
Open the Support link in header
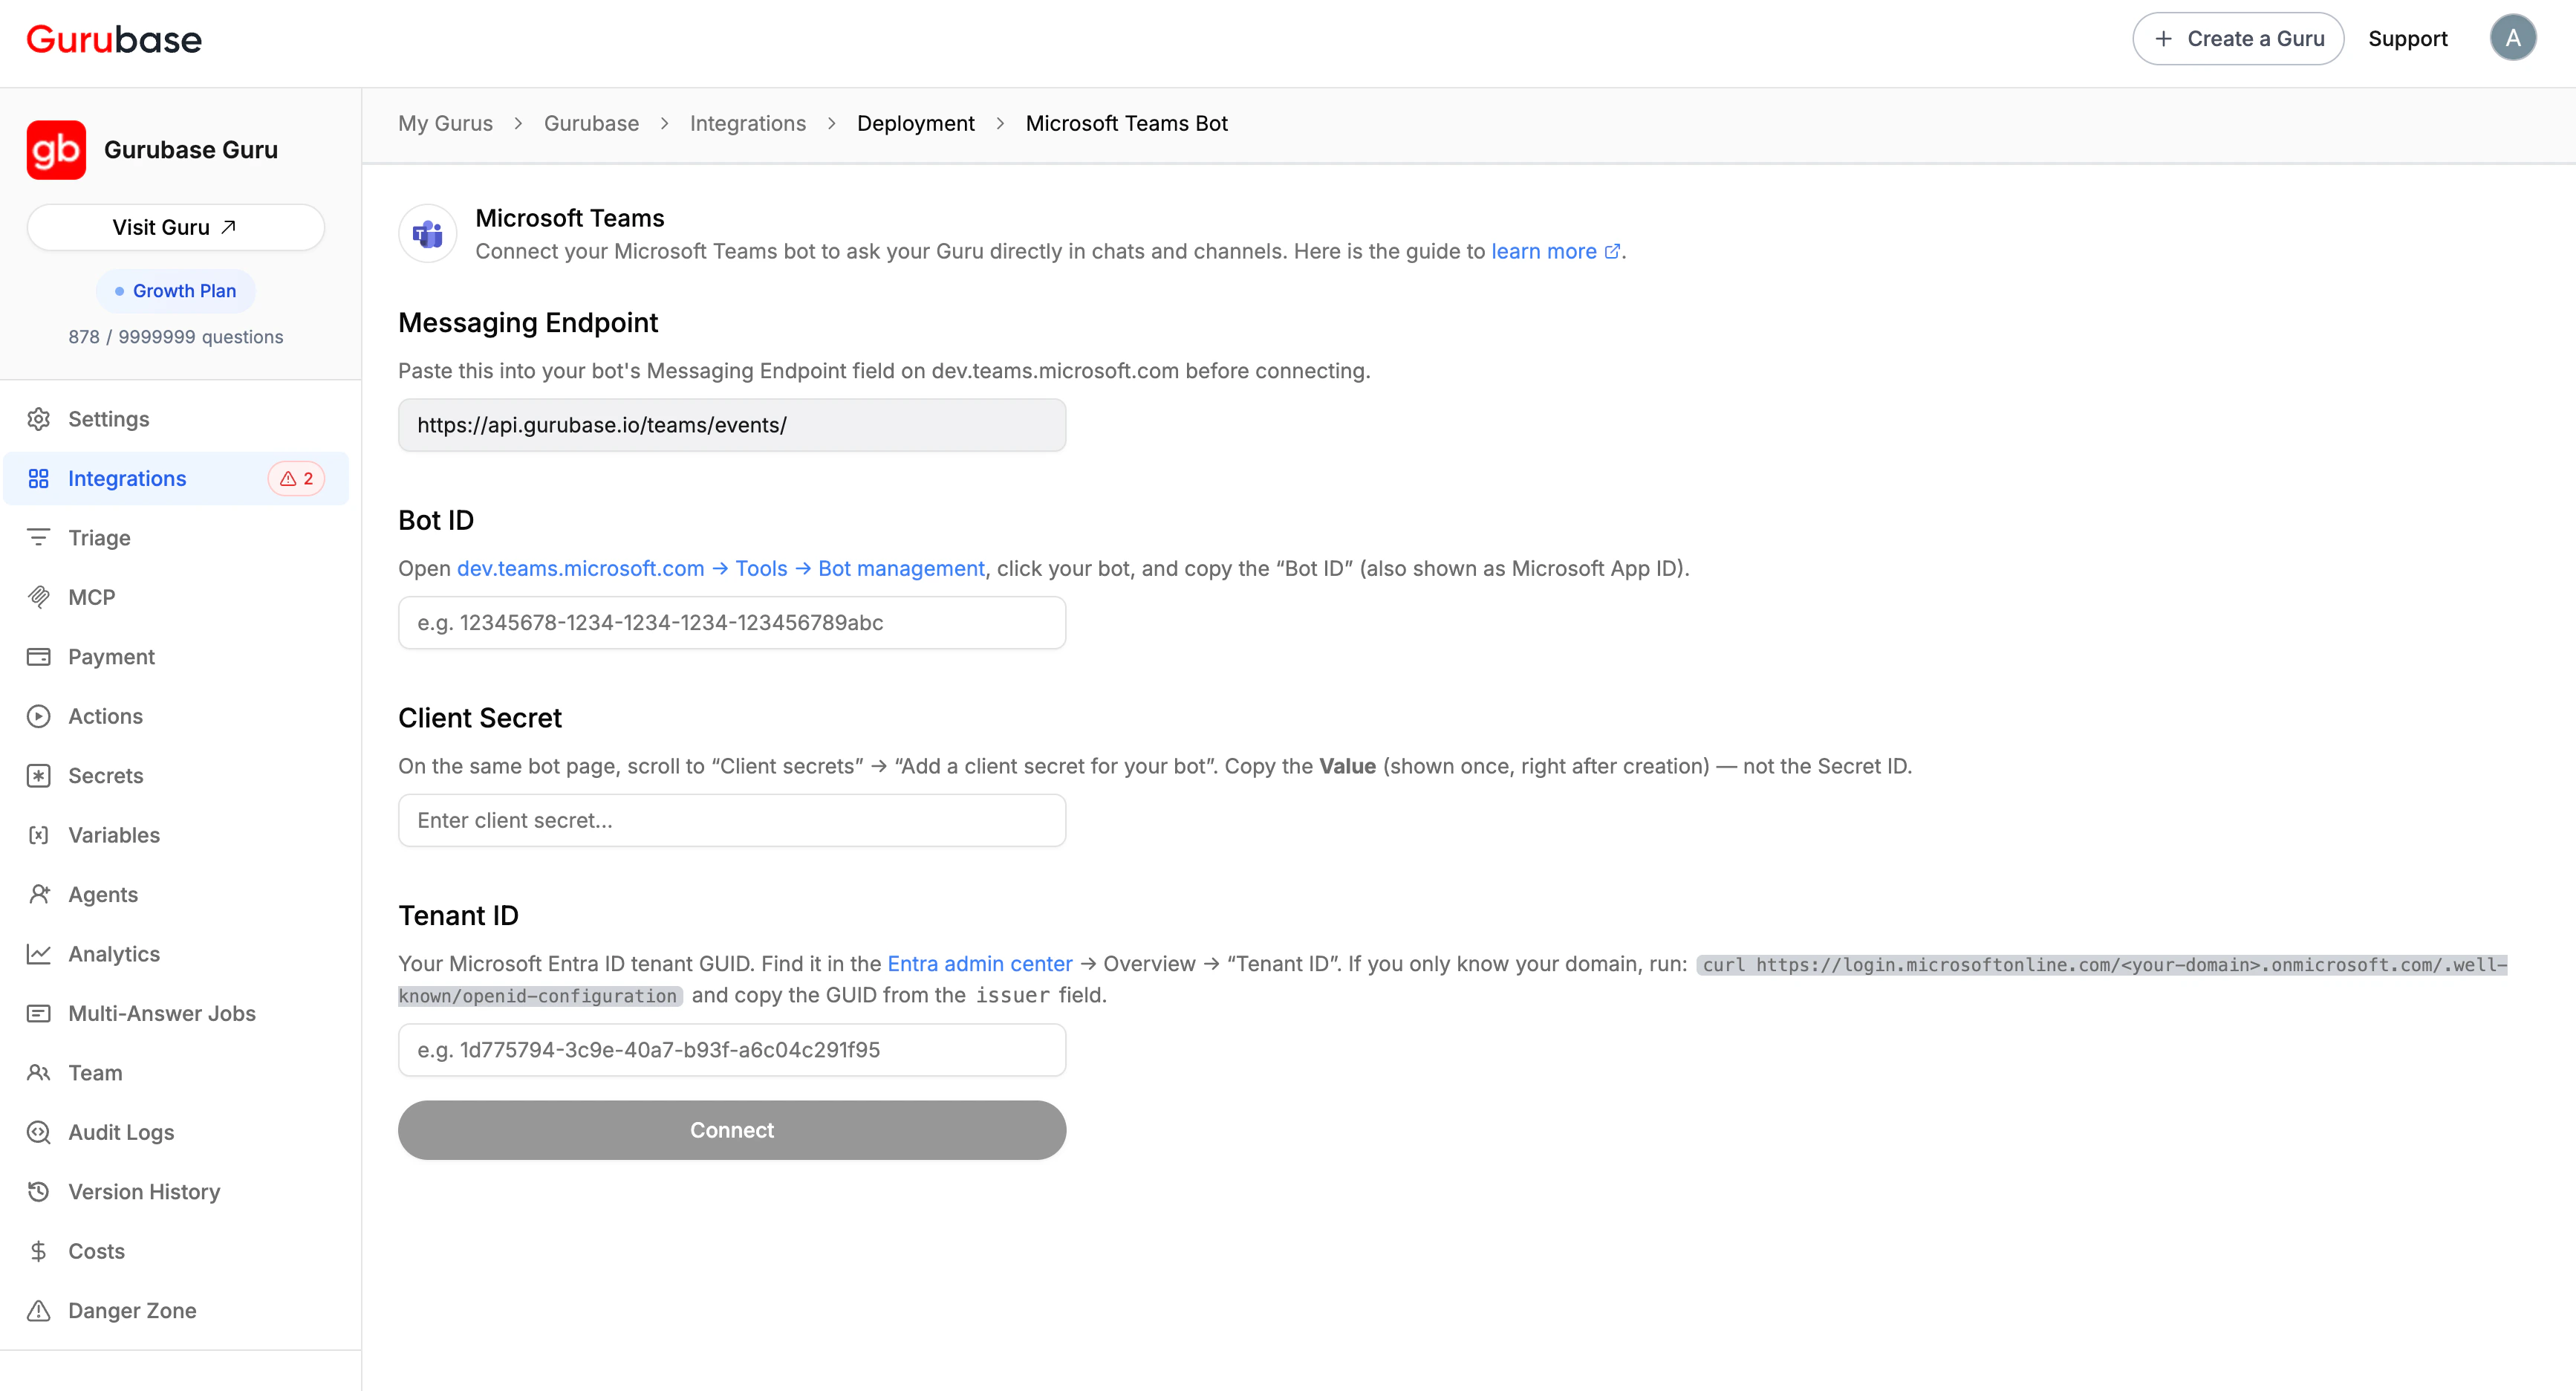pyautogui.click(x=2407, y=39)
